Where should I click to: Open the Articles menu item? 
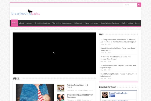(x=29, y=23)
